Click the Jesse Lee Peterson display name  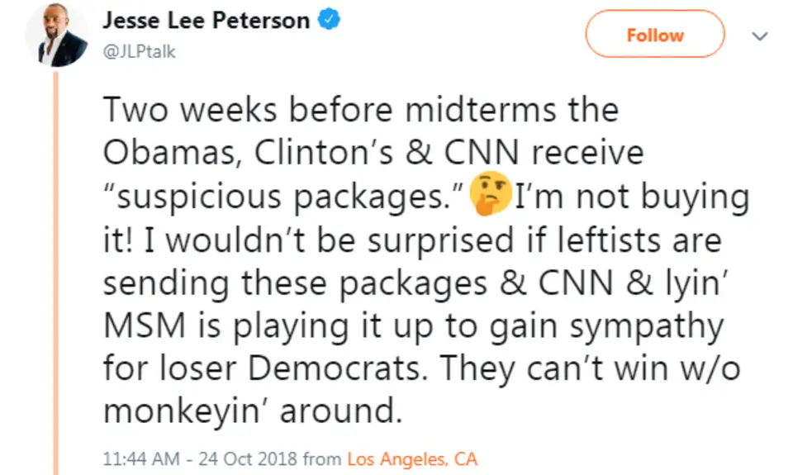tap(207, 21)
